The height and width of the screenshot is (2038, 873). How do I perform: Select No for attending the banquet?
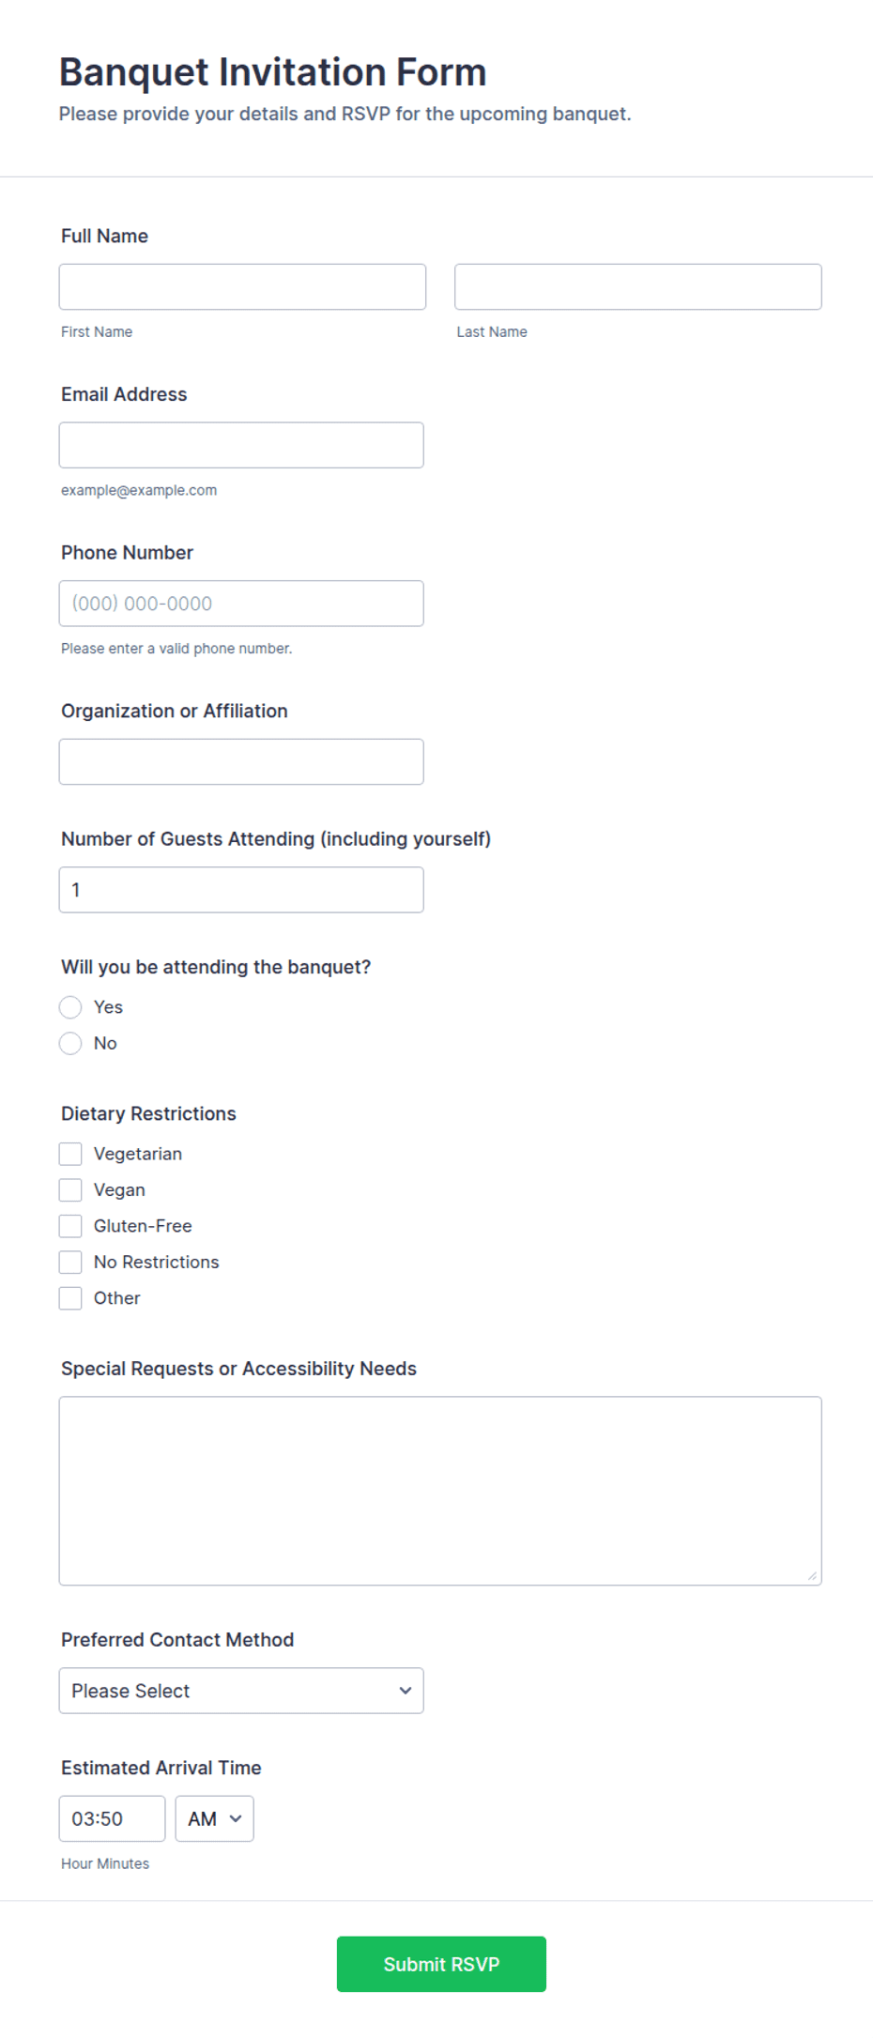click(x=70, y=1043)
